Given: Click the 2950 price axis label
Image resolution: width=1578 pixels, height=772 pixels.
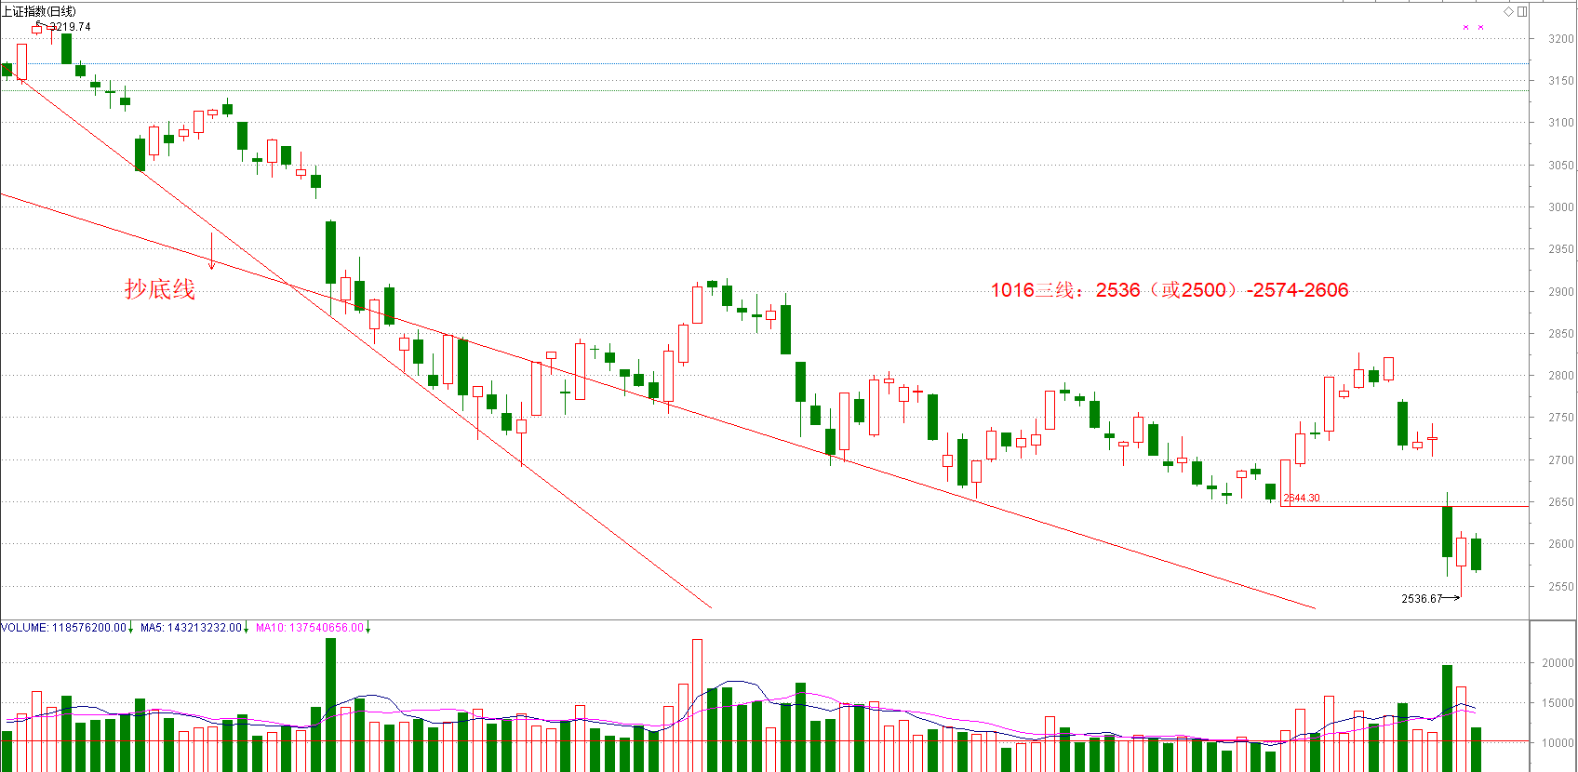Looking at the screenshot, I should click(1561, 249).
